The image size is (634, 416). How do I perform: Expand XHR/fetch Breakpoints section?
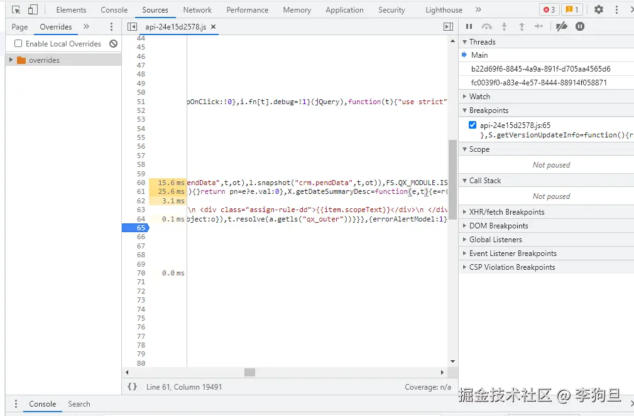pos(464,212)
